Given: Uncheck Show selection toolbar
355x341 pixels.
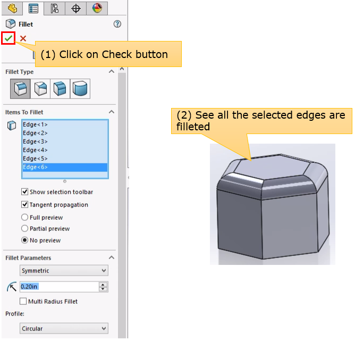Looking at the screenshot, I should (x=24, y=192).
